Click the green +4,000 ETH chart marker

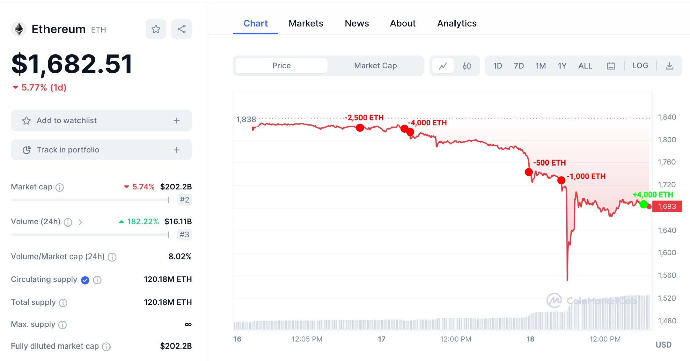(644, 204)
